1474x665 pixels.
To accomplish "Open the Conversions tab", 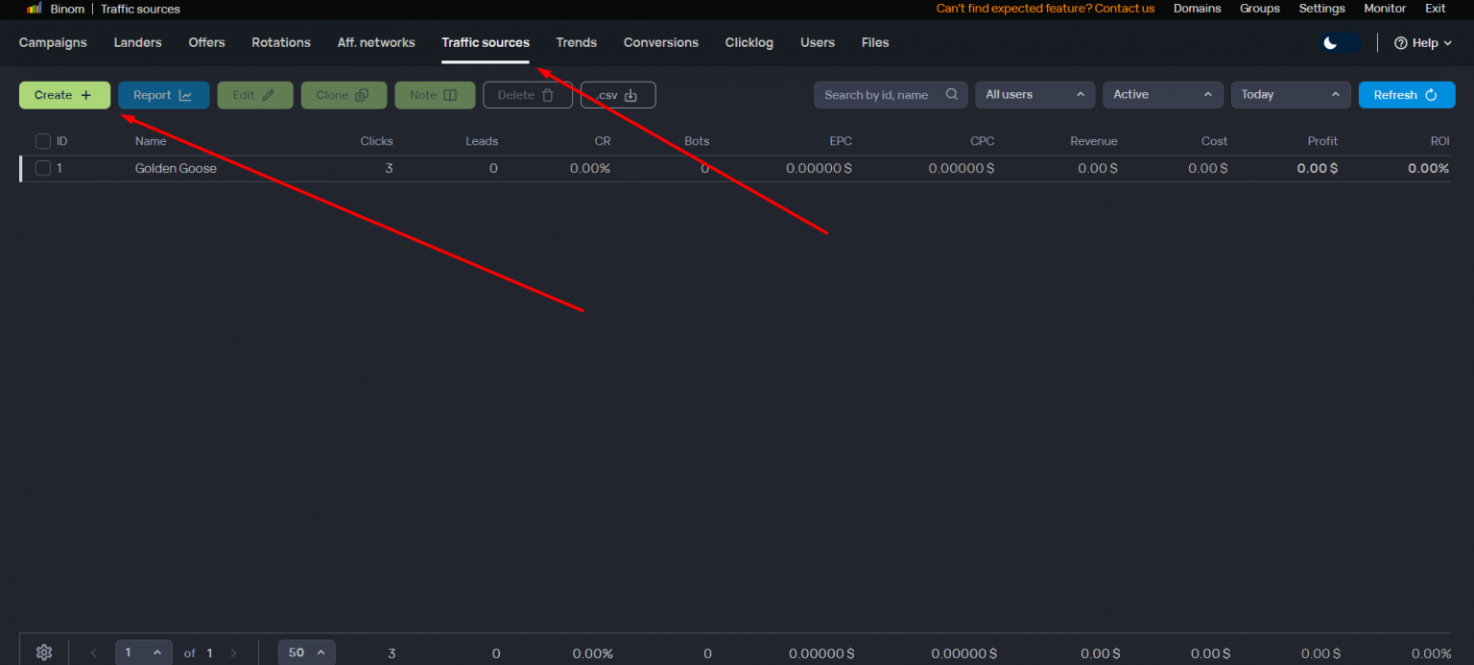I will click(660, 42).
